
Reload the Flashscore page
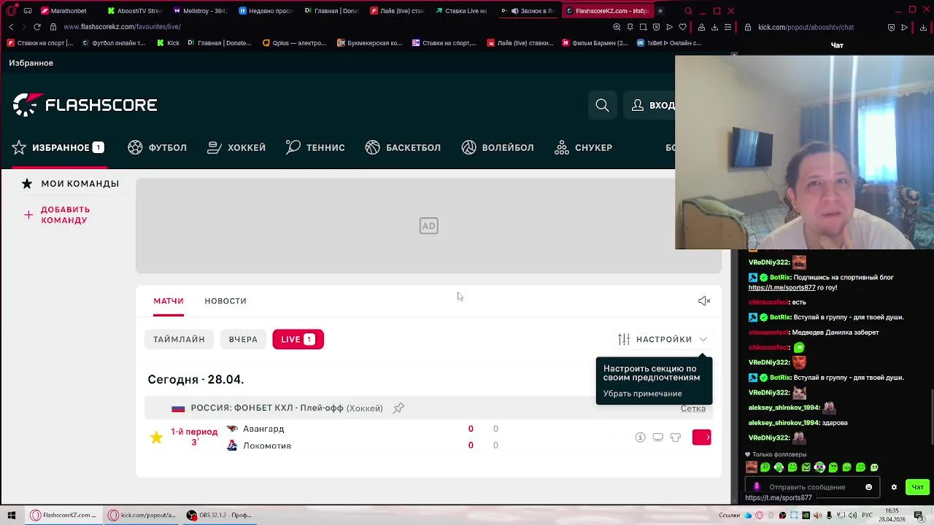click(x=36, y=27)
